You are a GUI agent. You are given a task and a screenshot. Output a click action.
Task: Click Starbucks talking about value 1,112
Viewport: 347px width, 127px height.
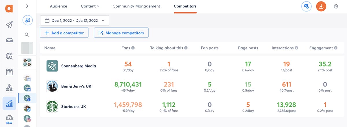[x=169, y=105]
